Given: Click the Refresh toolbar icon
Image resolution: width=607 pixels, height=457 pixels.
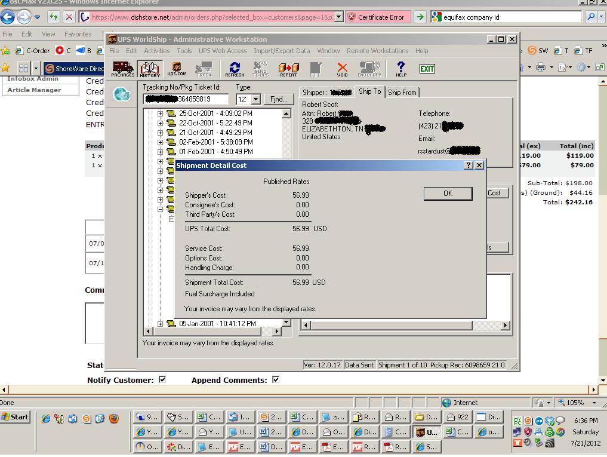Looking at the screenshot, I should [x=235, y=69].
